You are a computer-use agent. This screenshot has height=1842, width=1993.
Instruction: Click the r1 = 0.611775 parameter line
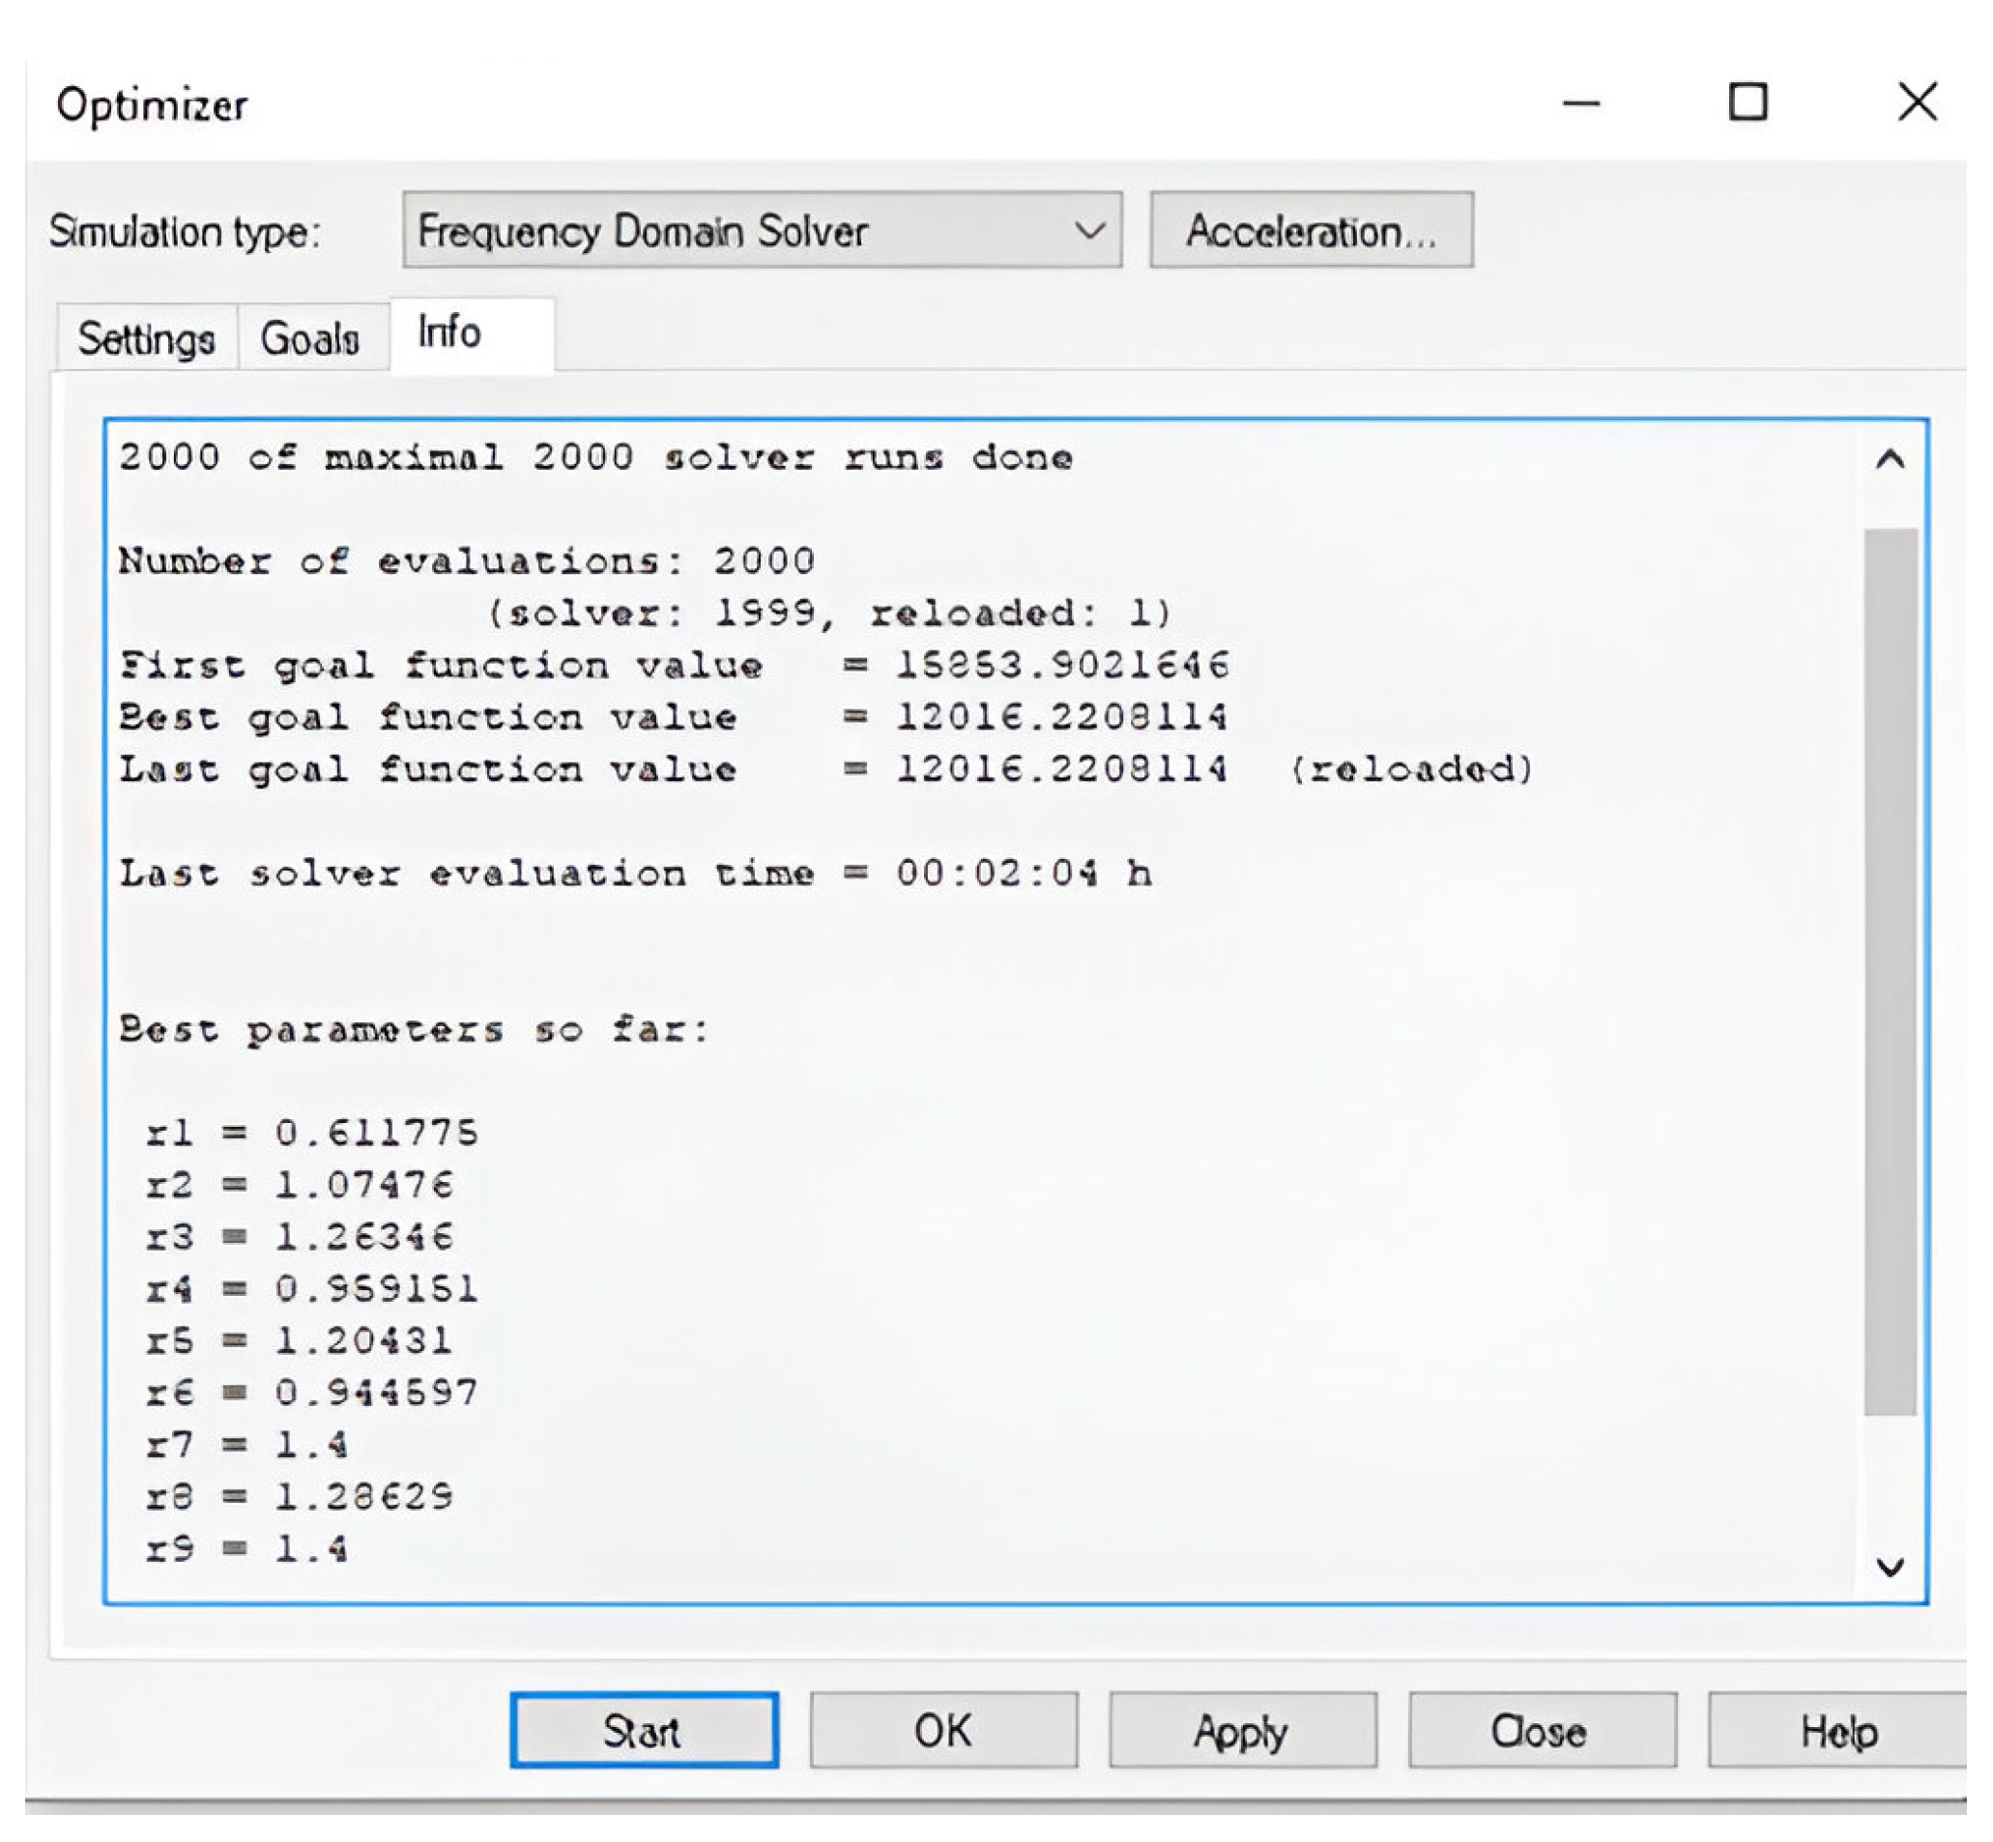click(312, 1133)
